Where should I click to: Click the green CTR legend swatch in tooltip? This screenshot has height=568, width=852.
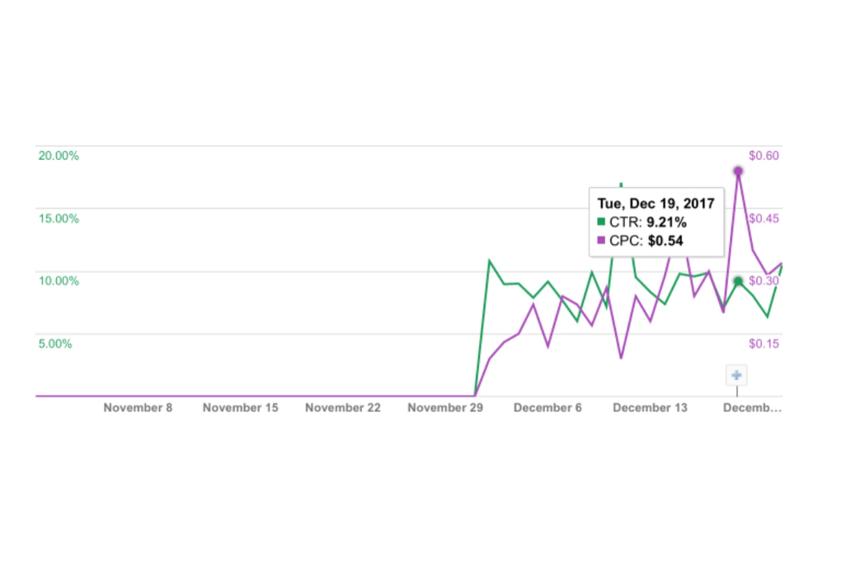point(601,221)
